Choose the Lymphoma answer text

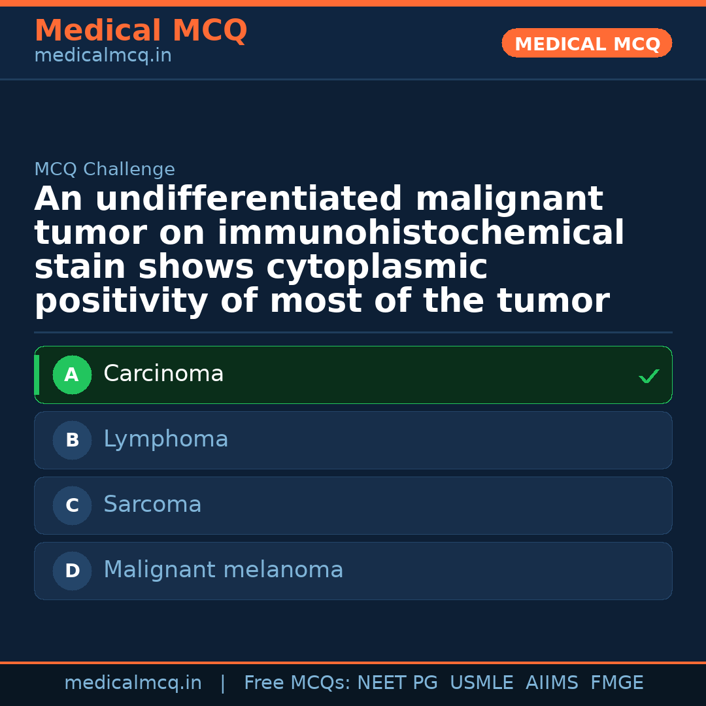coord(166,439)
